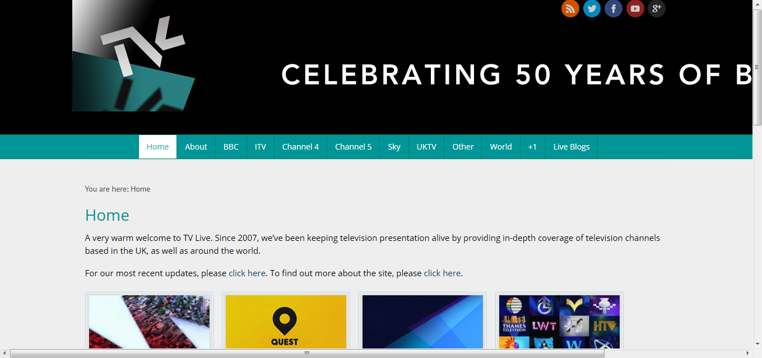Image resolution: width=762 pixels, height=358 pixels.
Task: Open the Channel 5 menu
Action: tap(354, 147)
